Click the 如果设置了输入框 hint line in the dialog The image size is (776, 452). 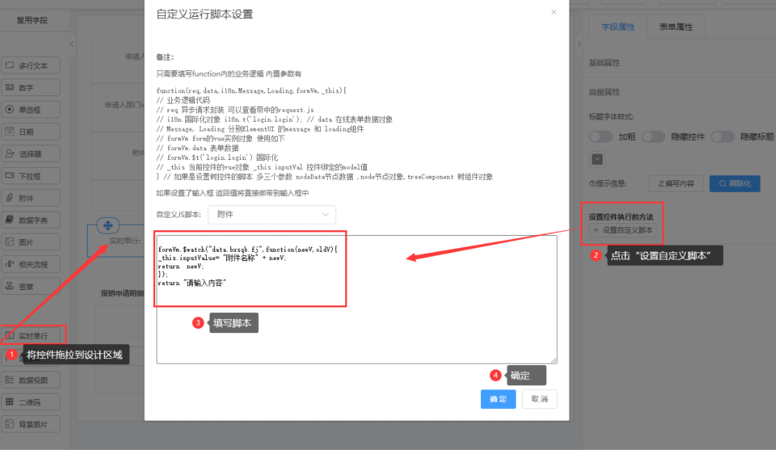click(232, 193)
